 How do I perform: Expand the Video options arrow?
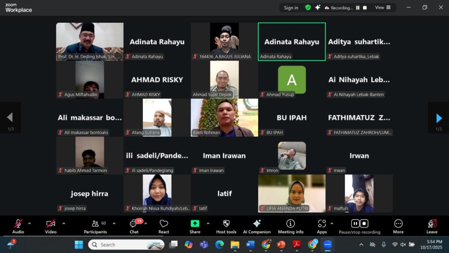click(x=64, y=224)
